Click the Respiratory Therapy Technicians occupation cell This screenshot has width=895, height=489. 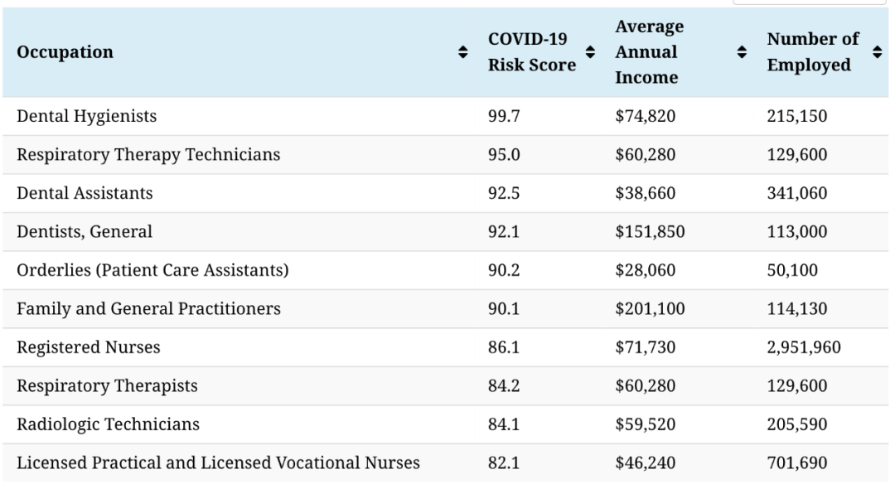[148, 155]
